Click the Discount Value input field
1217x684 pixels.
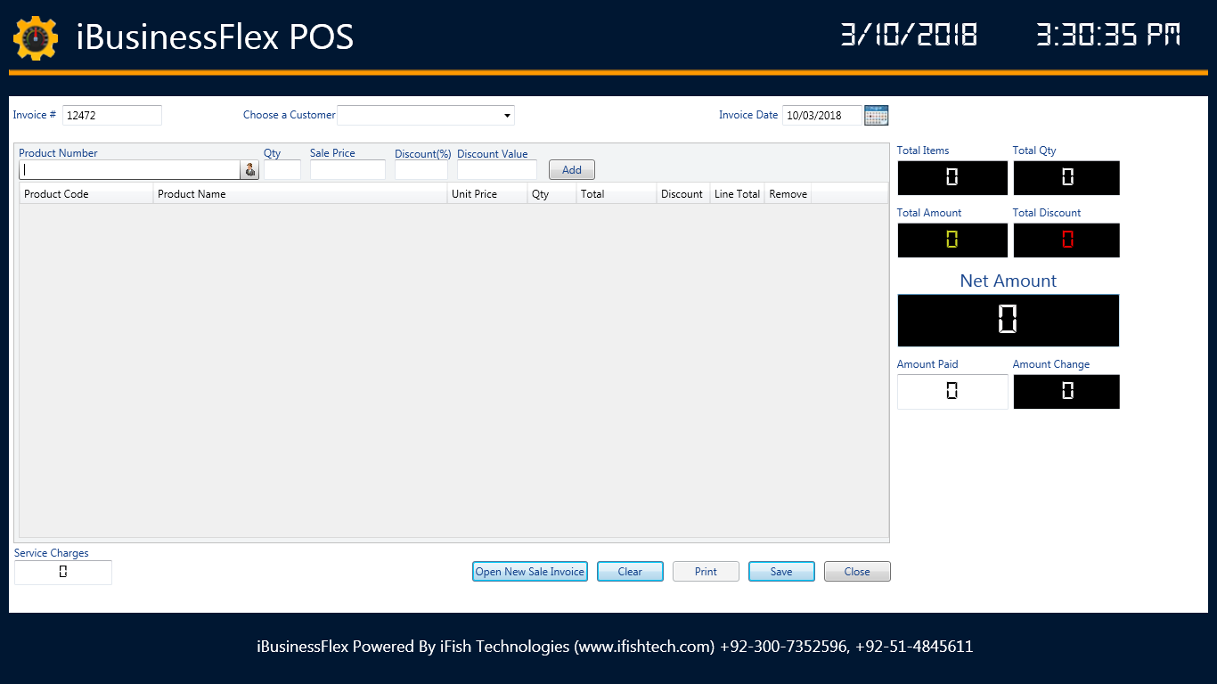coord(497,170)
